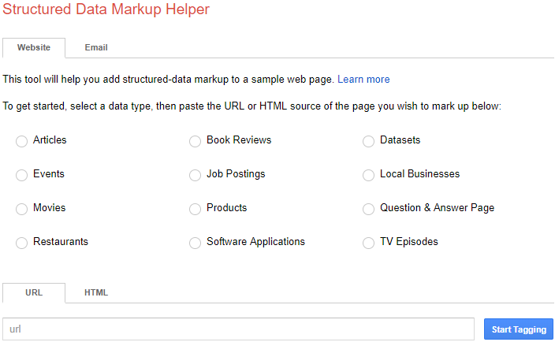Pick the Events data type
555x342 pixels.
click(21, 175)
